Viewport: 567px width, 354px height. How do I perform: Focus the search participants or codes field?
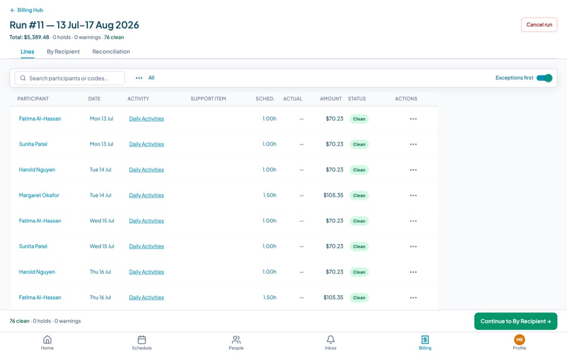[x=70, y=78]
